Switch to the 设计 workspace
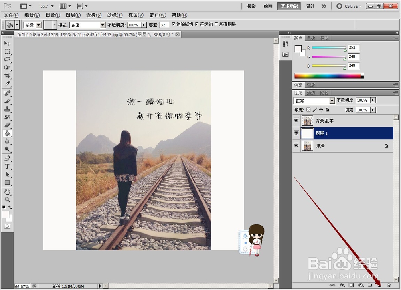 (x=310, y=6)
